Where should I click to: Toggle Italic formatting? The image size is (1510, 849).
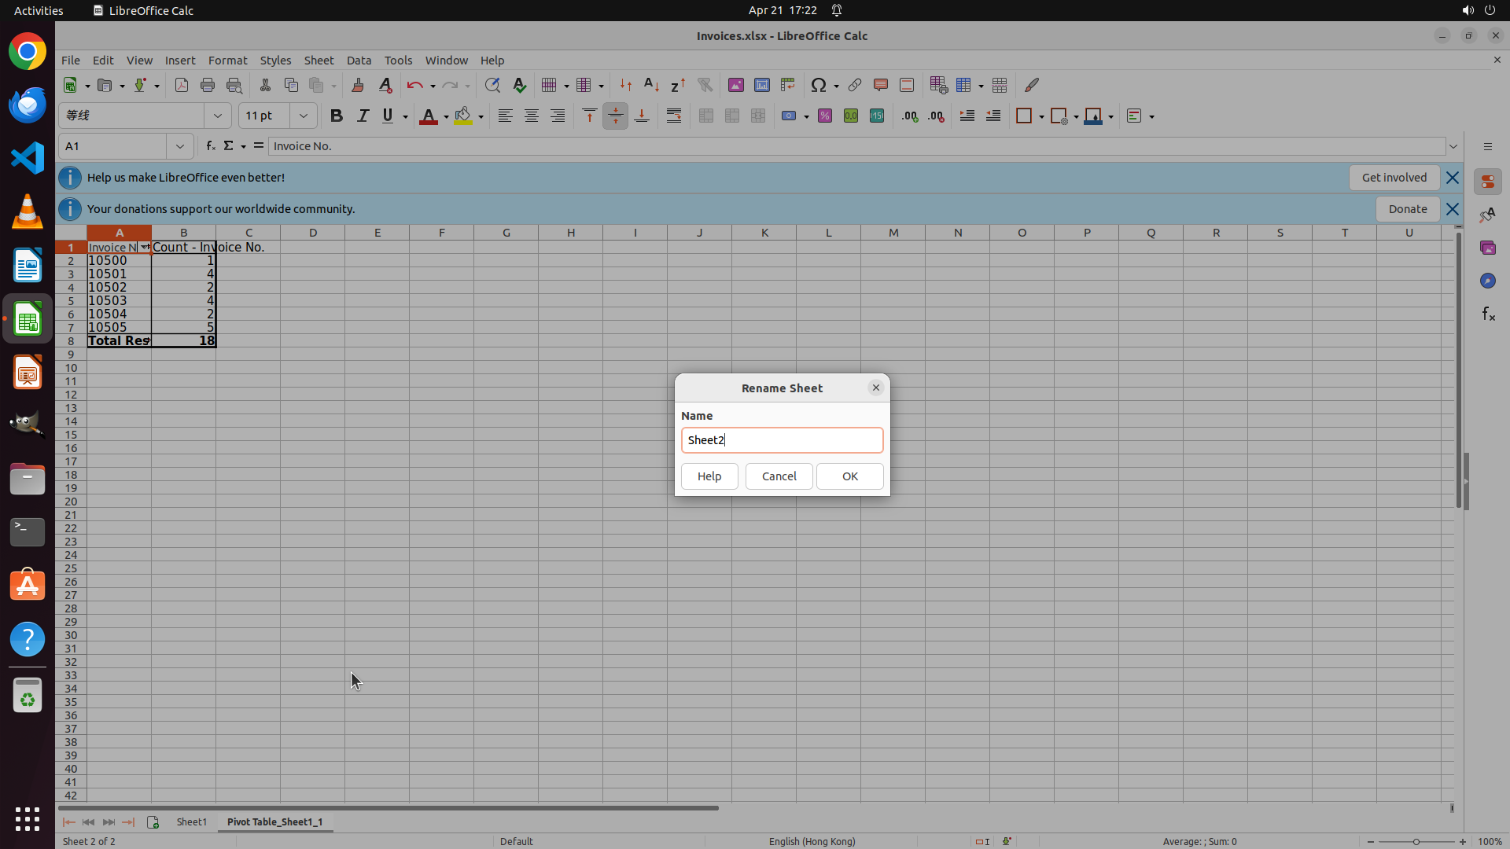click(363, 116)
